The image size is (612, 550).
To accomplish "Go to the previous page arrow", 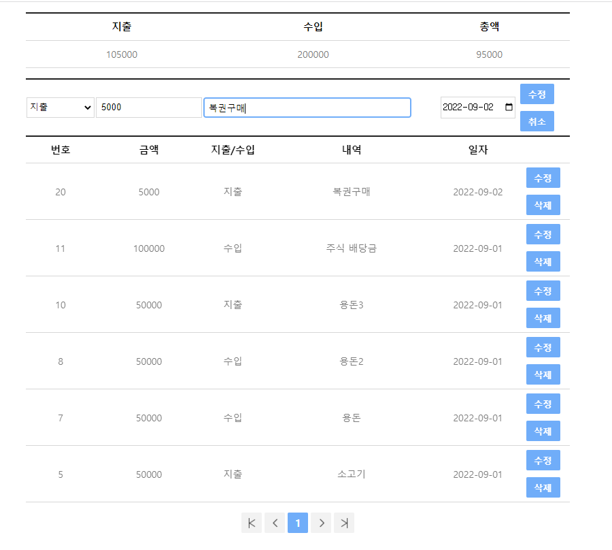I will point(275,523).
